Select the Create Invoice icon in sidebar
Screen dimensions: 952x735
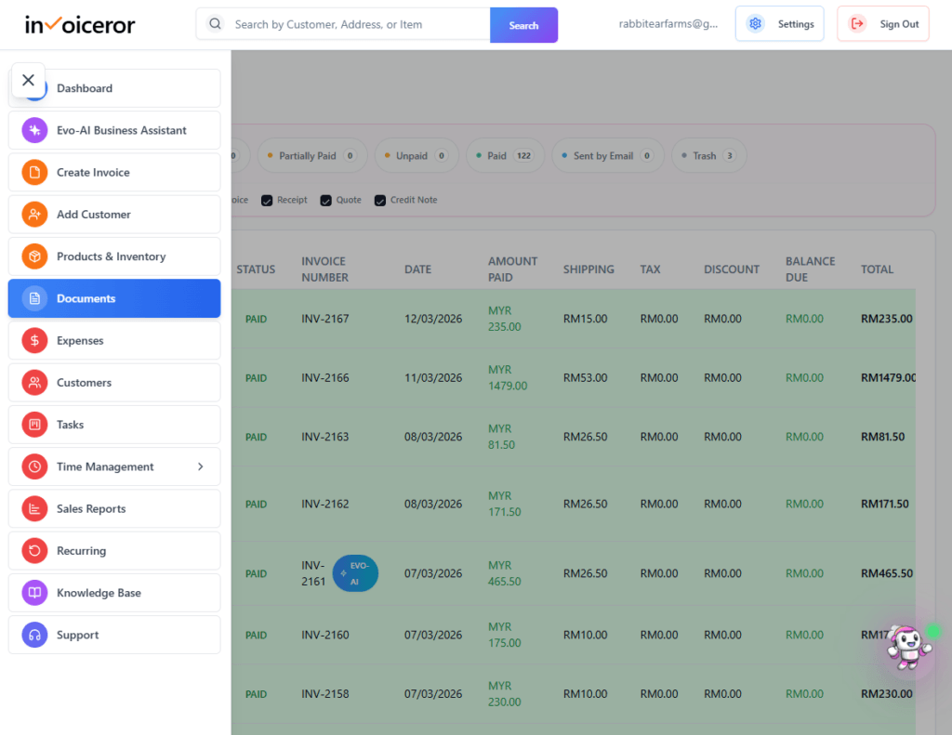point(33,172)
